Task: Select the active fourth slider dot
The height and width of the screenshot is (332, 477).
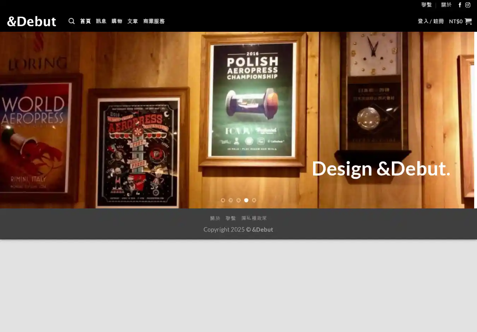Action: tap(246, 200)
